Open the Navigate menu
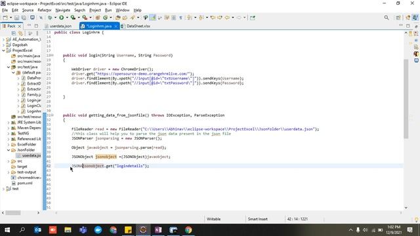This screenshot has height=236, width=420. (x=63, y=10)
